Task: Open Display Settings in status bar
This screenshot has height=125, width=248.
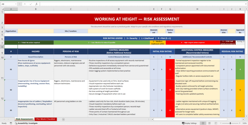Action: point(189,123)
